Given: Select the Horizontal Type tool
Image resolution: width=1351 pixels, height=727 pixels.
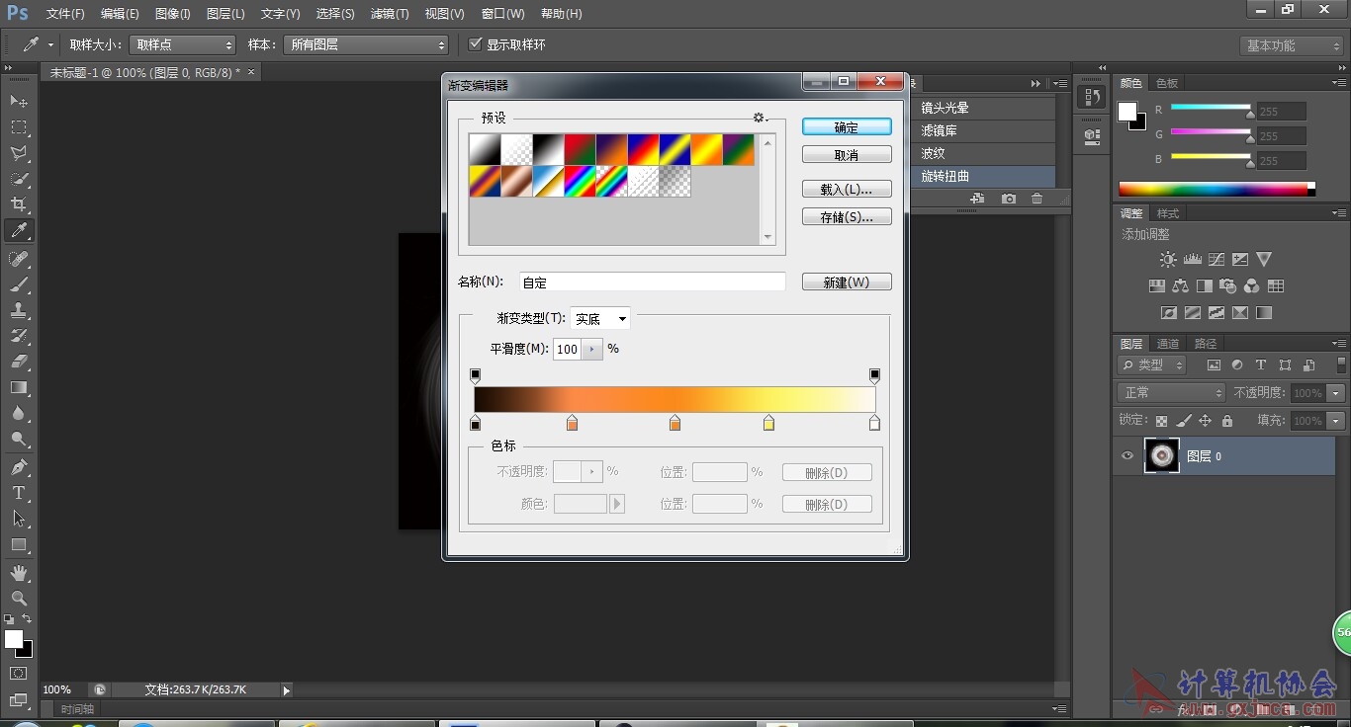Looking at the screenshot, I should pyautogui.click(x=19, y=493).
